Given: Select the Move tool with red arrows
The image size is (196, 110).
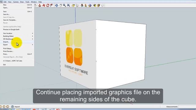Looking at the screenshot, I should [x=44, y=5].
